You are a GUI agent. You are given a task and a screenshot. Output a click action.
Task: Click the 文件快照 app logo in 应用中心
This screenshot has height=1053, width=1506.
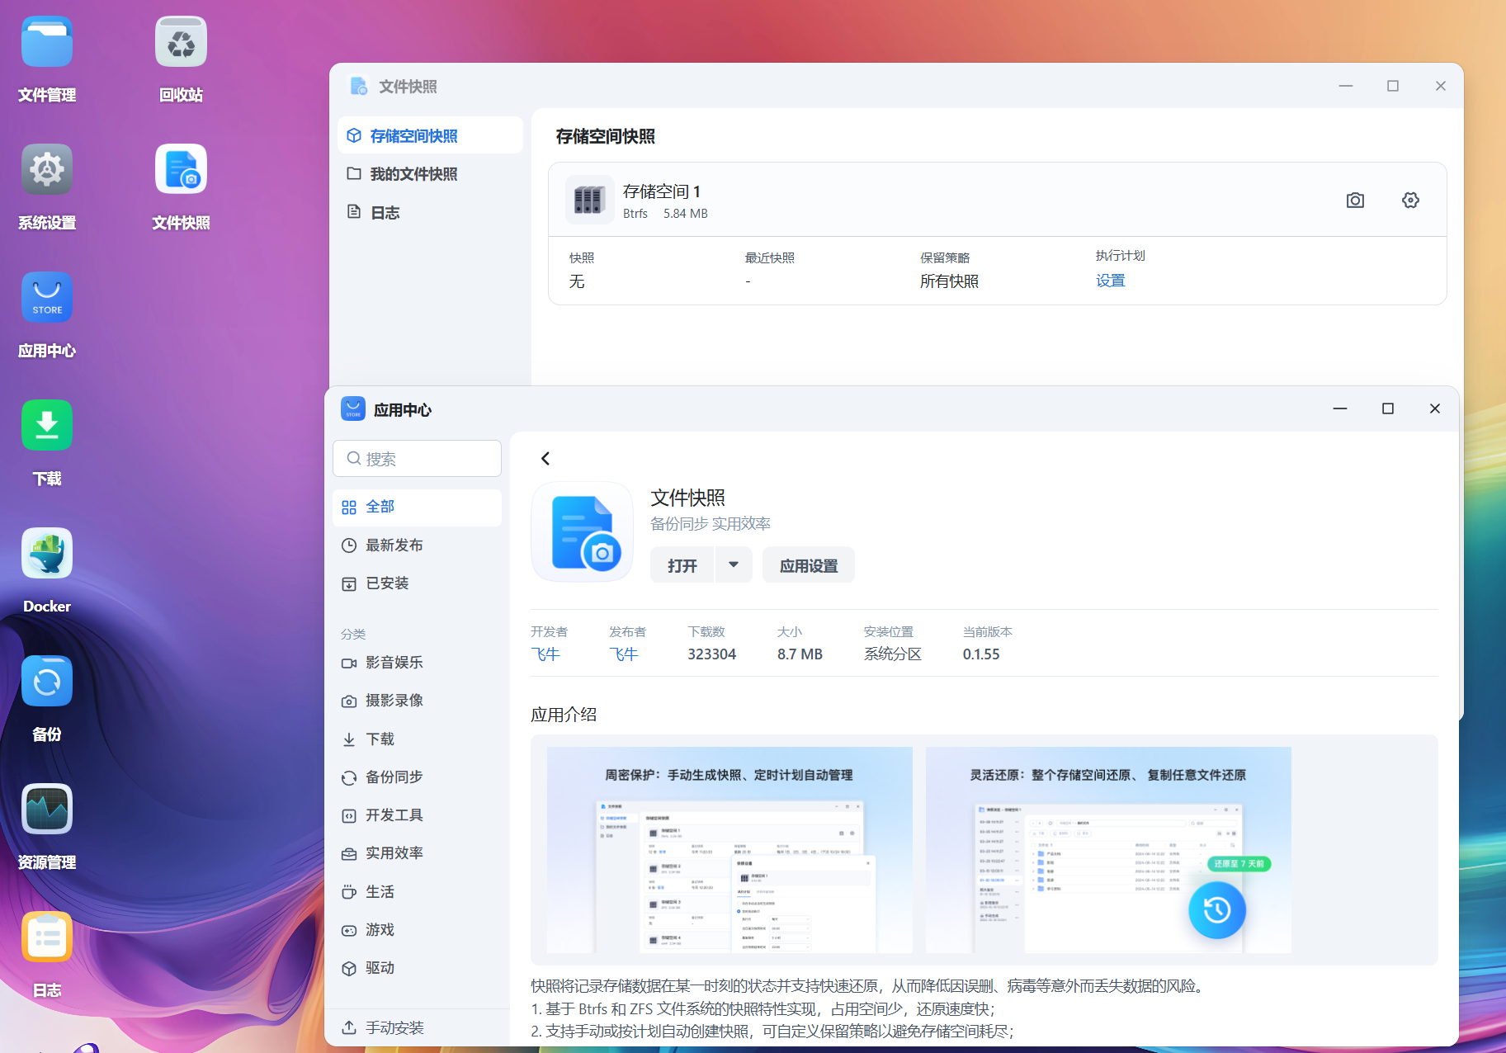(583, 532)
